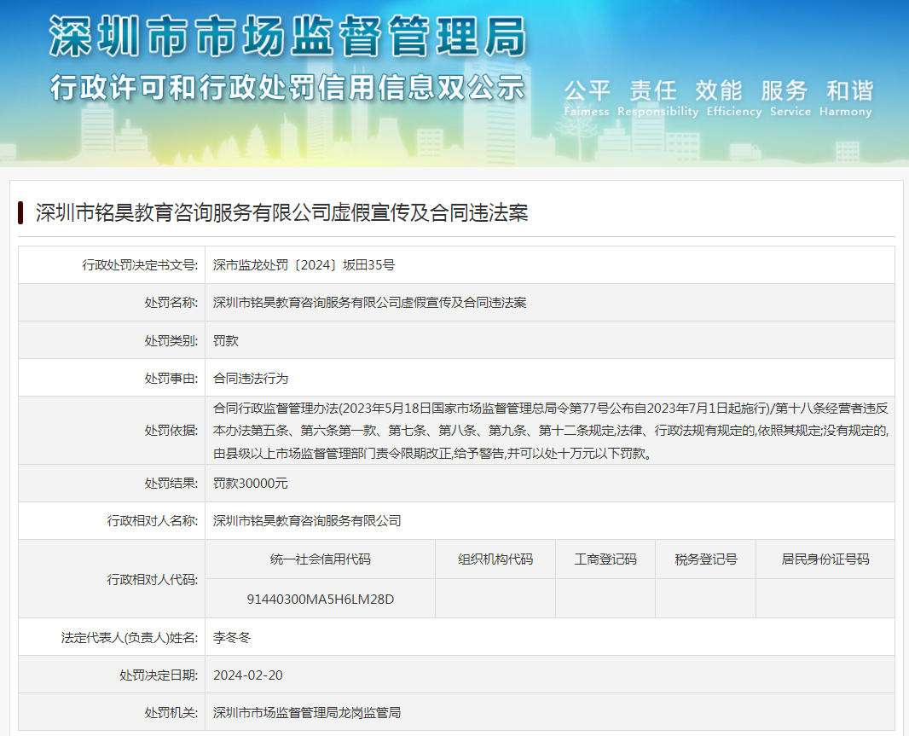Screen dimensions: 909x736
Task: Click the 效能 Efficiency slogan in banner
Action: pyautogui.click(x=734, y=98)
